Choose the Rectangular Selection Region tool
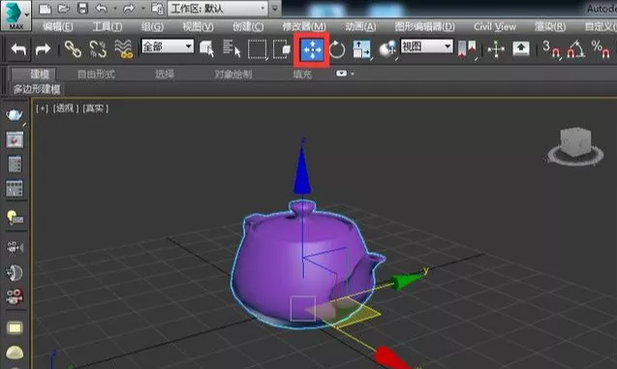This screenshot has width=617, height=369. point(258,49)
